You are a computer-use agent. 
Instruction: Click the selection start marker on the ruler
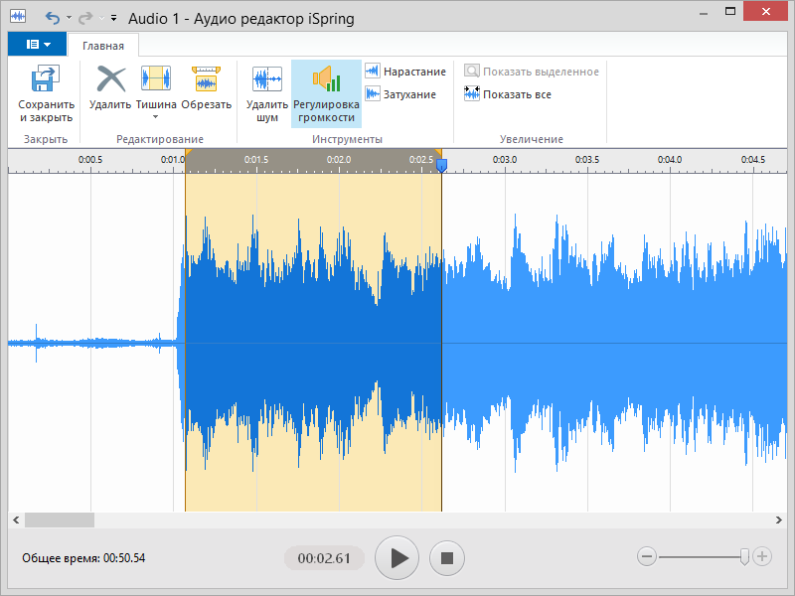(188, 153)
